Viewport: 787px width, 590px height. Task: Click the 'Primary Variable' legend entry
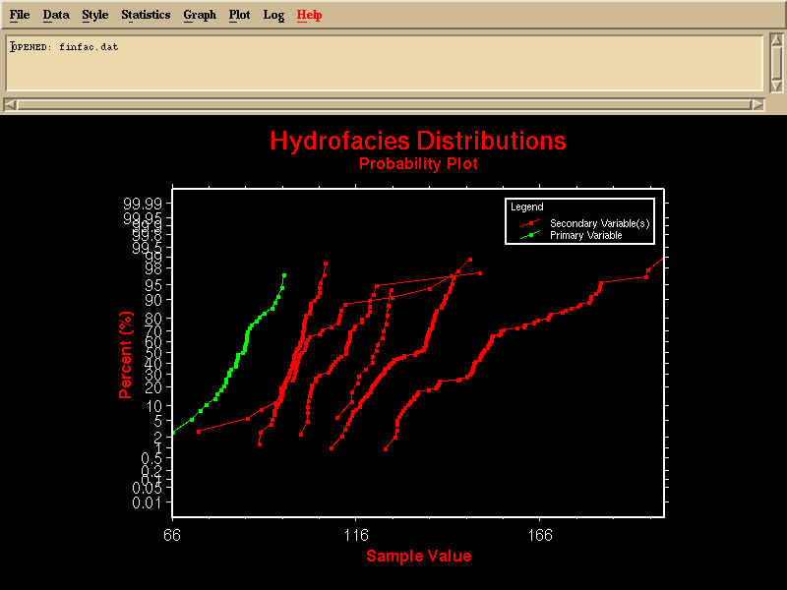[x=586, y=235]
